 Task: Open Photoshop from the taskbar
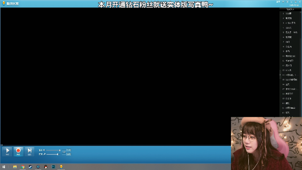(x=53, y=167)
